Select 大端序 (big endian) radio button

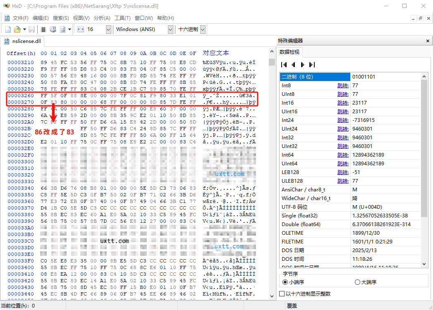pos(357,282)
